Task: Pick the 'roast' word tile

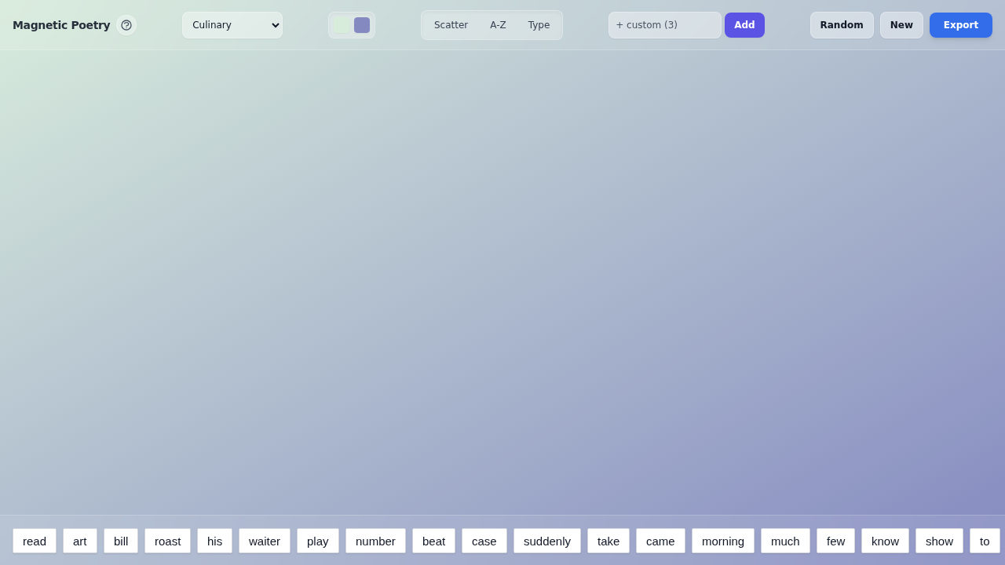Action: 167,541
